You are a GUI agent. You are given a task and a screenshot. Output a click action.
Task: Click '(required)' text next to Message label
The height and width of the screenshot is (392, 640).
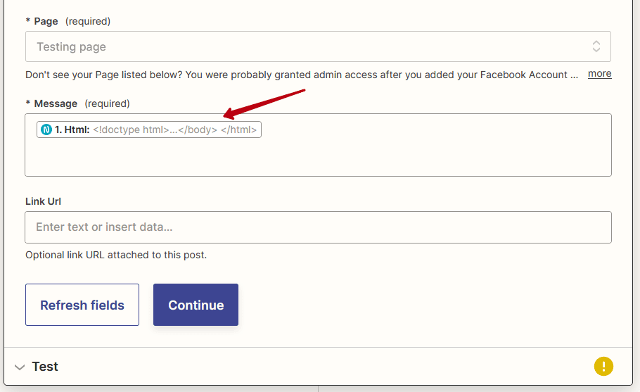[x=107, y=103]
